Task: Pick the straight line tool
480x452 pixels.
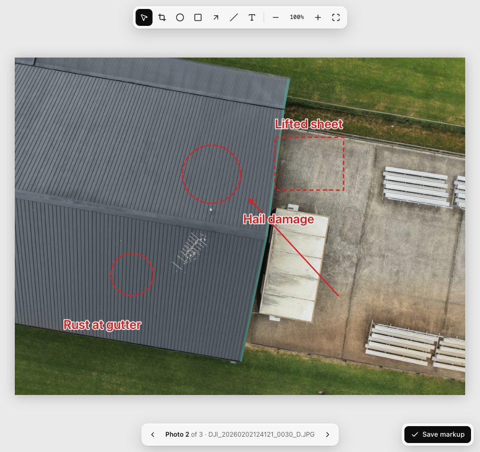Action: [x=234, y=17]
